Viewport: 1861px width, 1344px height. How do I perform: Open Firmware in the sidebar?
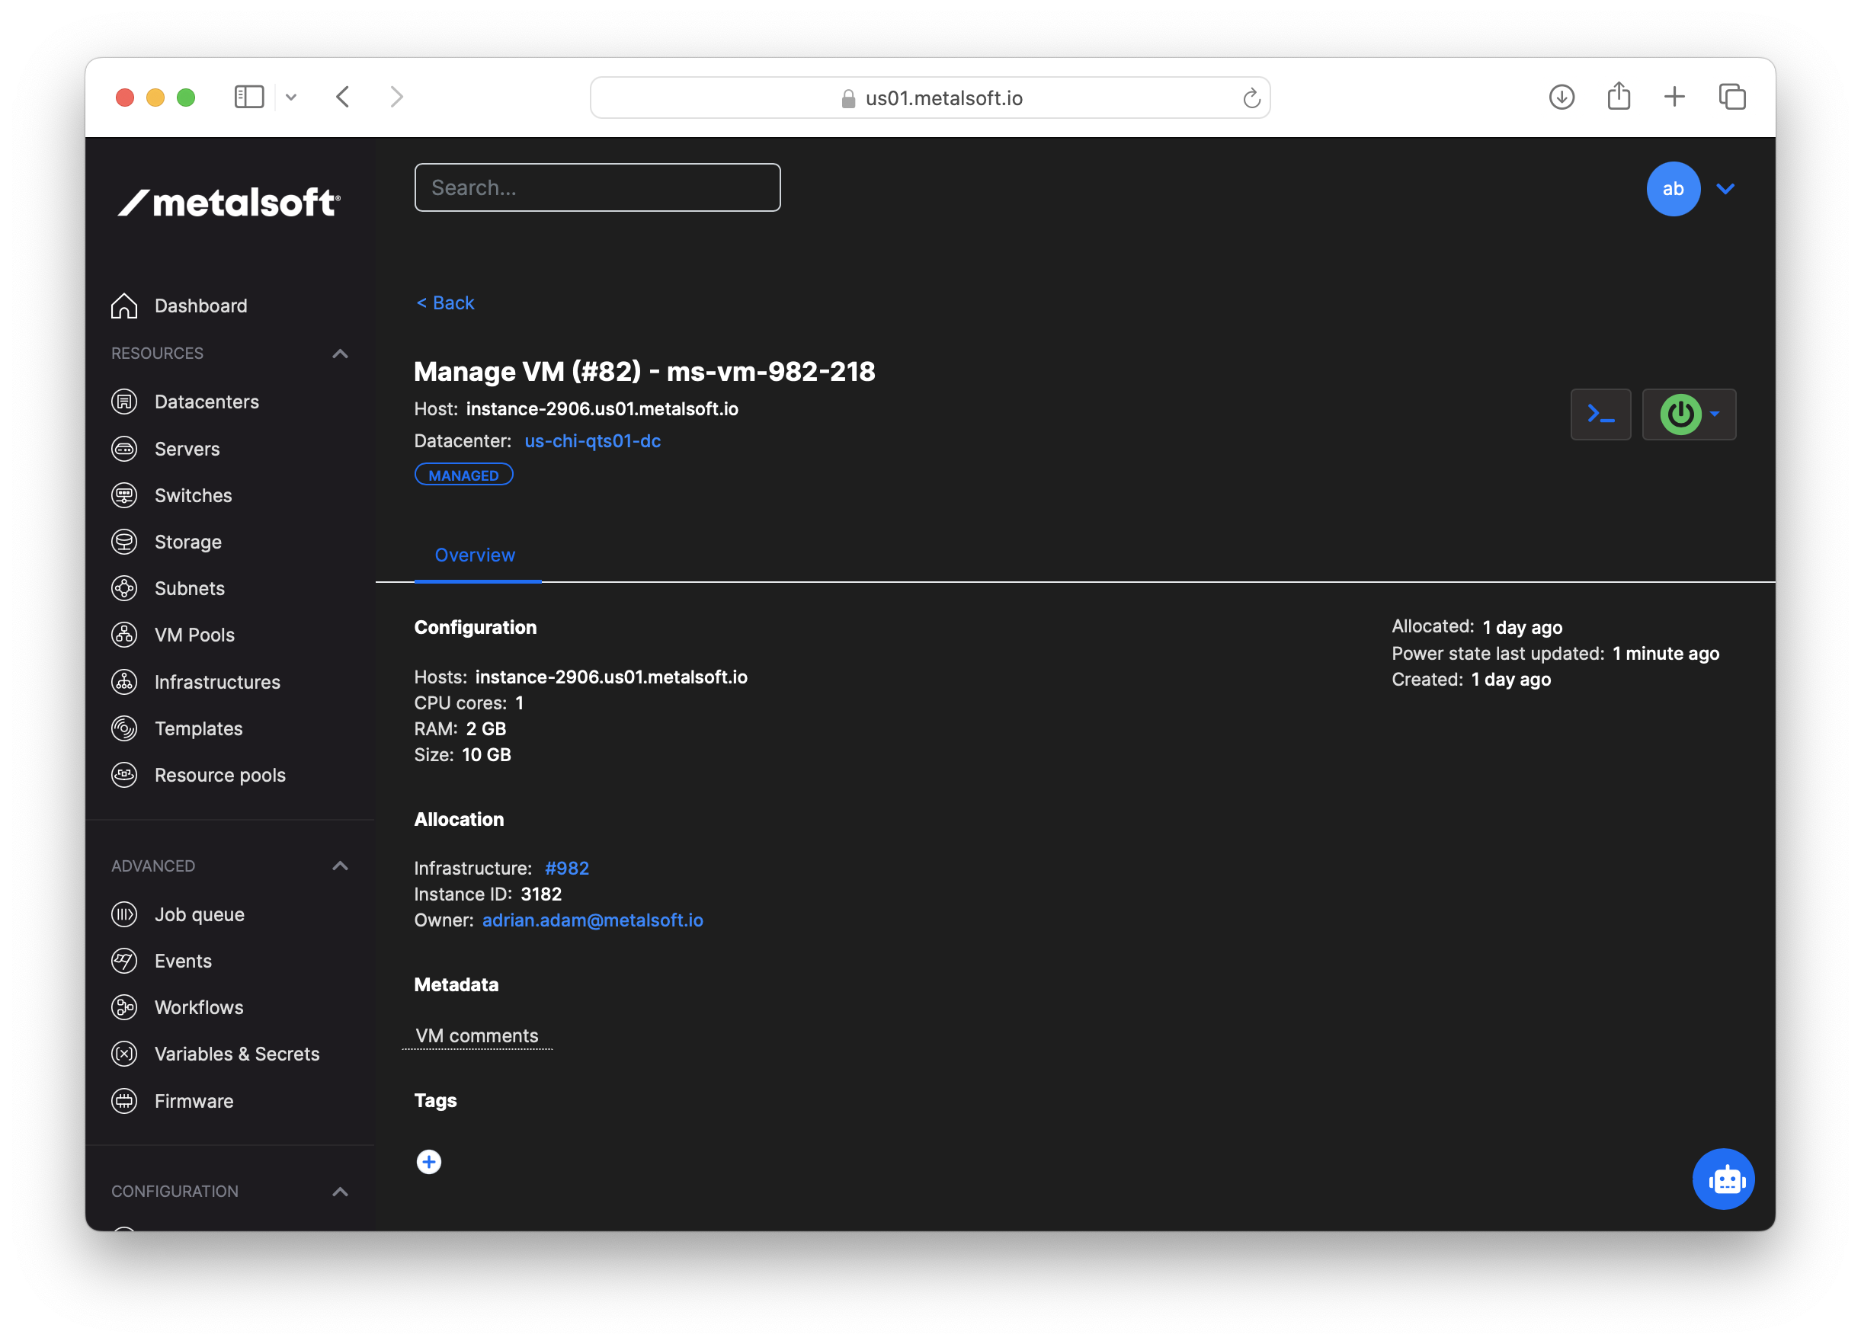click(194, 1101)
